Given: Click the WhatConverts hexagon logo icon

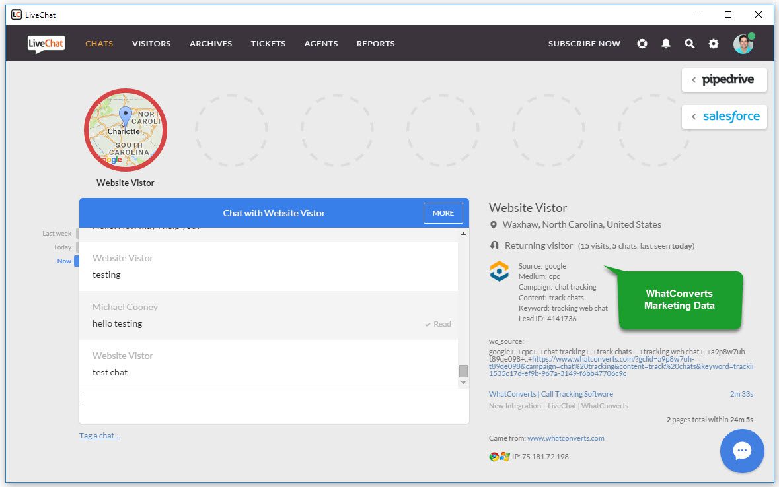Looking at the screenshot, I should [500, 271].
